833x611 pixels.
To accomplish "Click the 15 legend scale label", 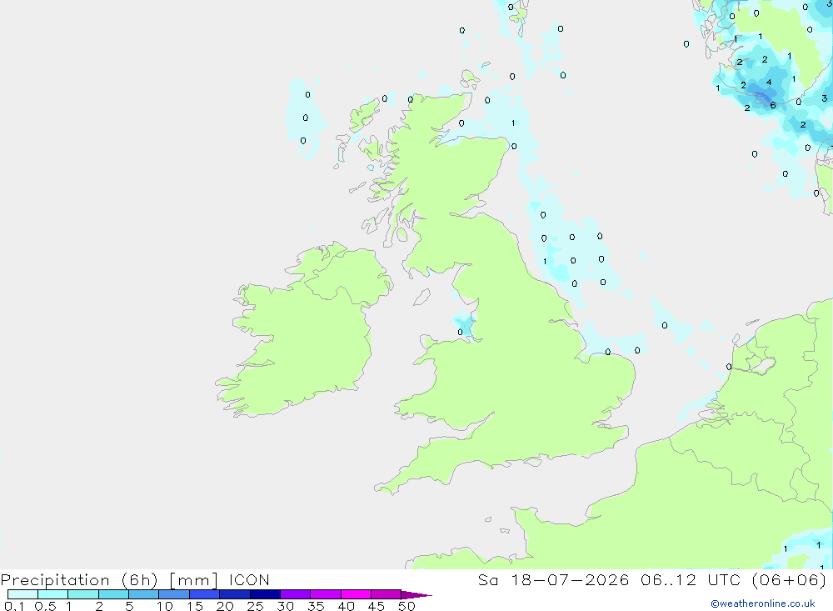I will (195, 606).
